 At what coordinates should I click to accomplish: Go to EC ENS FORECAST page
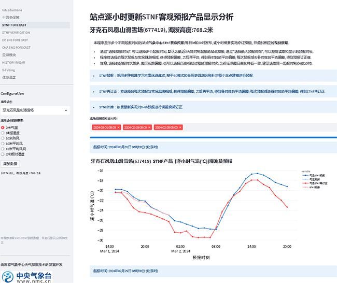[x=16, y=39]
